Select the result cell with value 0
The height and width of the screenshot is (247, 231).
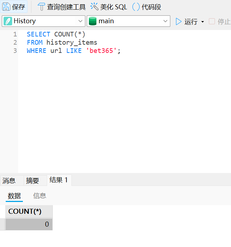tap(29, 224)
